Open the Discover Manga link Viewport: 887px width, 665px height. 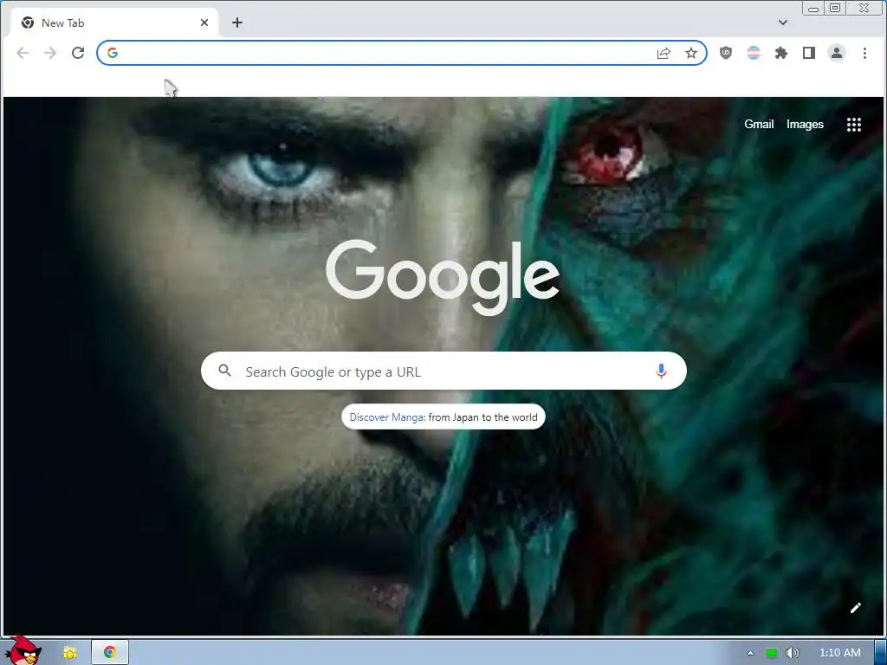point(443,417)
